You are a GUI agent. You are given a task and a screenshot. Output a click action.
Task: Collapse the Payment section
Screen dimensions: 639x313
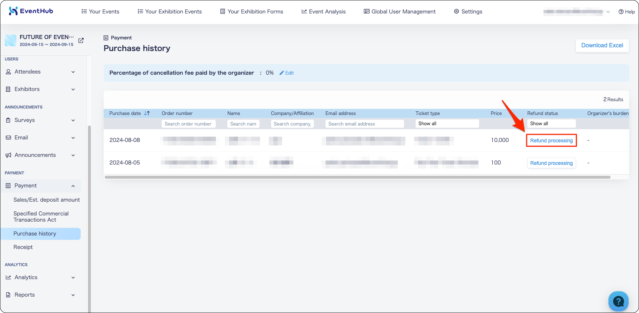(x=73, y=186)
